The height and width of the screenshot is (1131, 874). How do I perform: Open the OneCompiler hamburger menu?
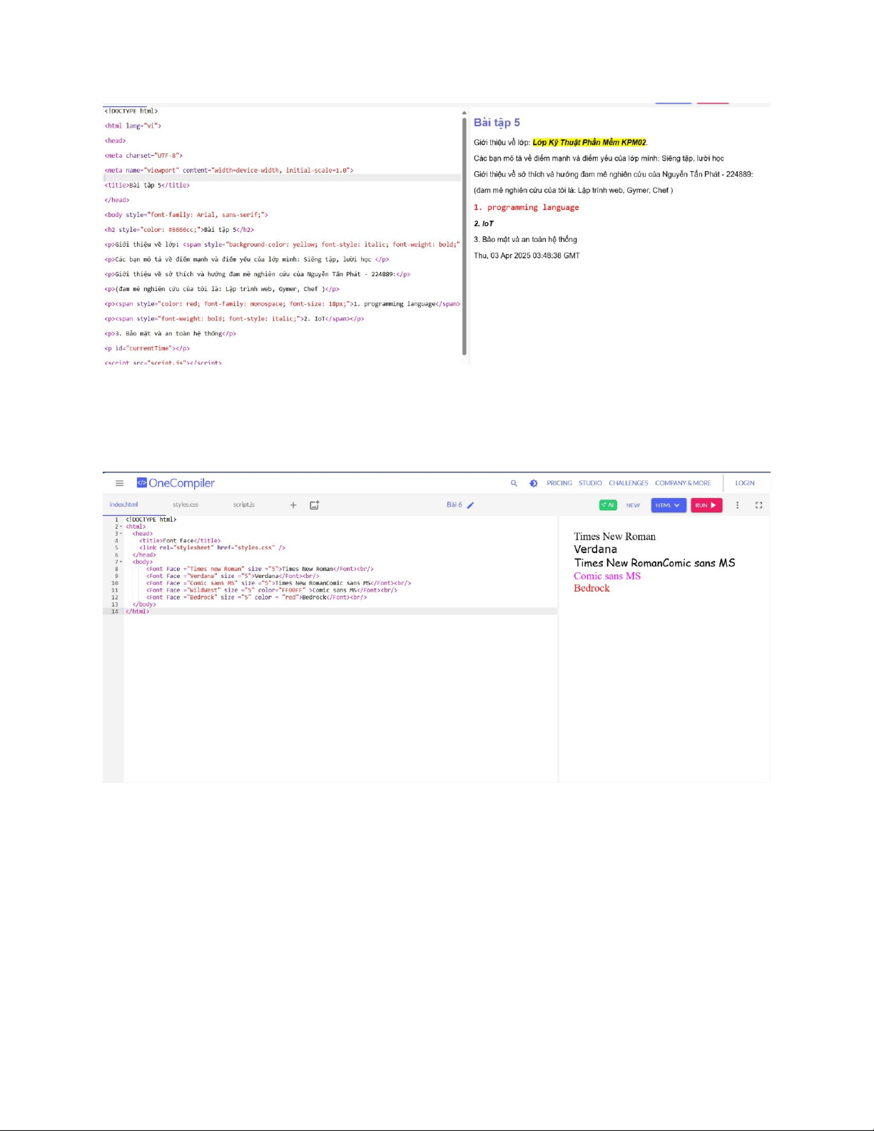[119, 483]
